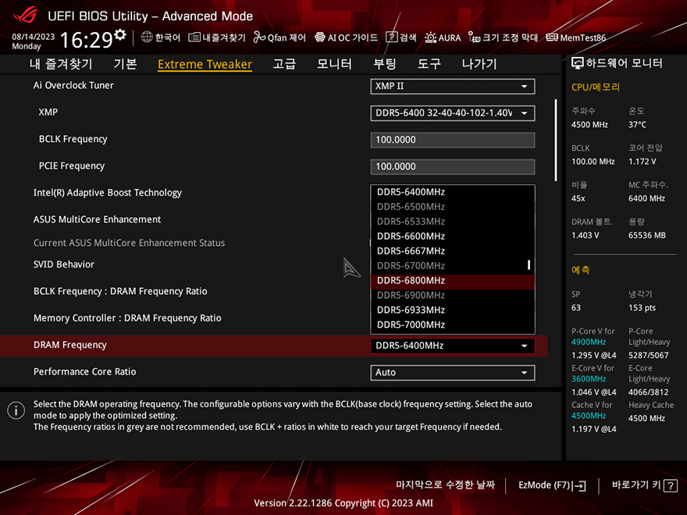The height and width of the screenshot is (515, 687).
Task: Launch MemTest86 icon
Action: pos(552,37)
